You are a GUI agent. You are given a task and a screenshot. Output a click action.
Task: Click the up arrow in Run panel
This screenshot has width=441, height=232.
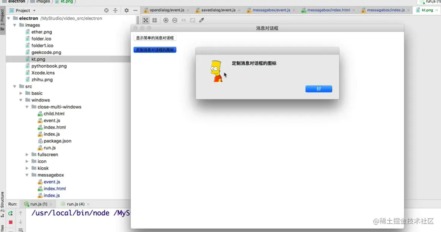point(21,213)
